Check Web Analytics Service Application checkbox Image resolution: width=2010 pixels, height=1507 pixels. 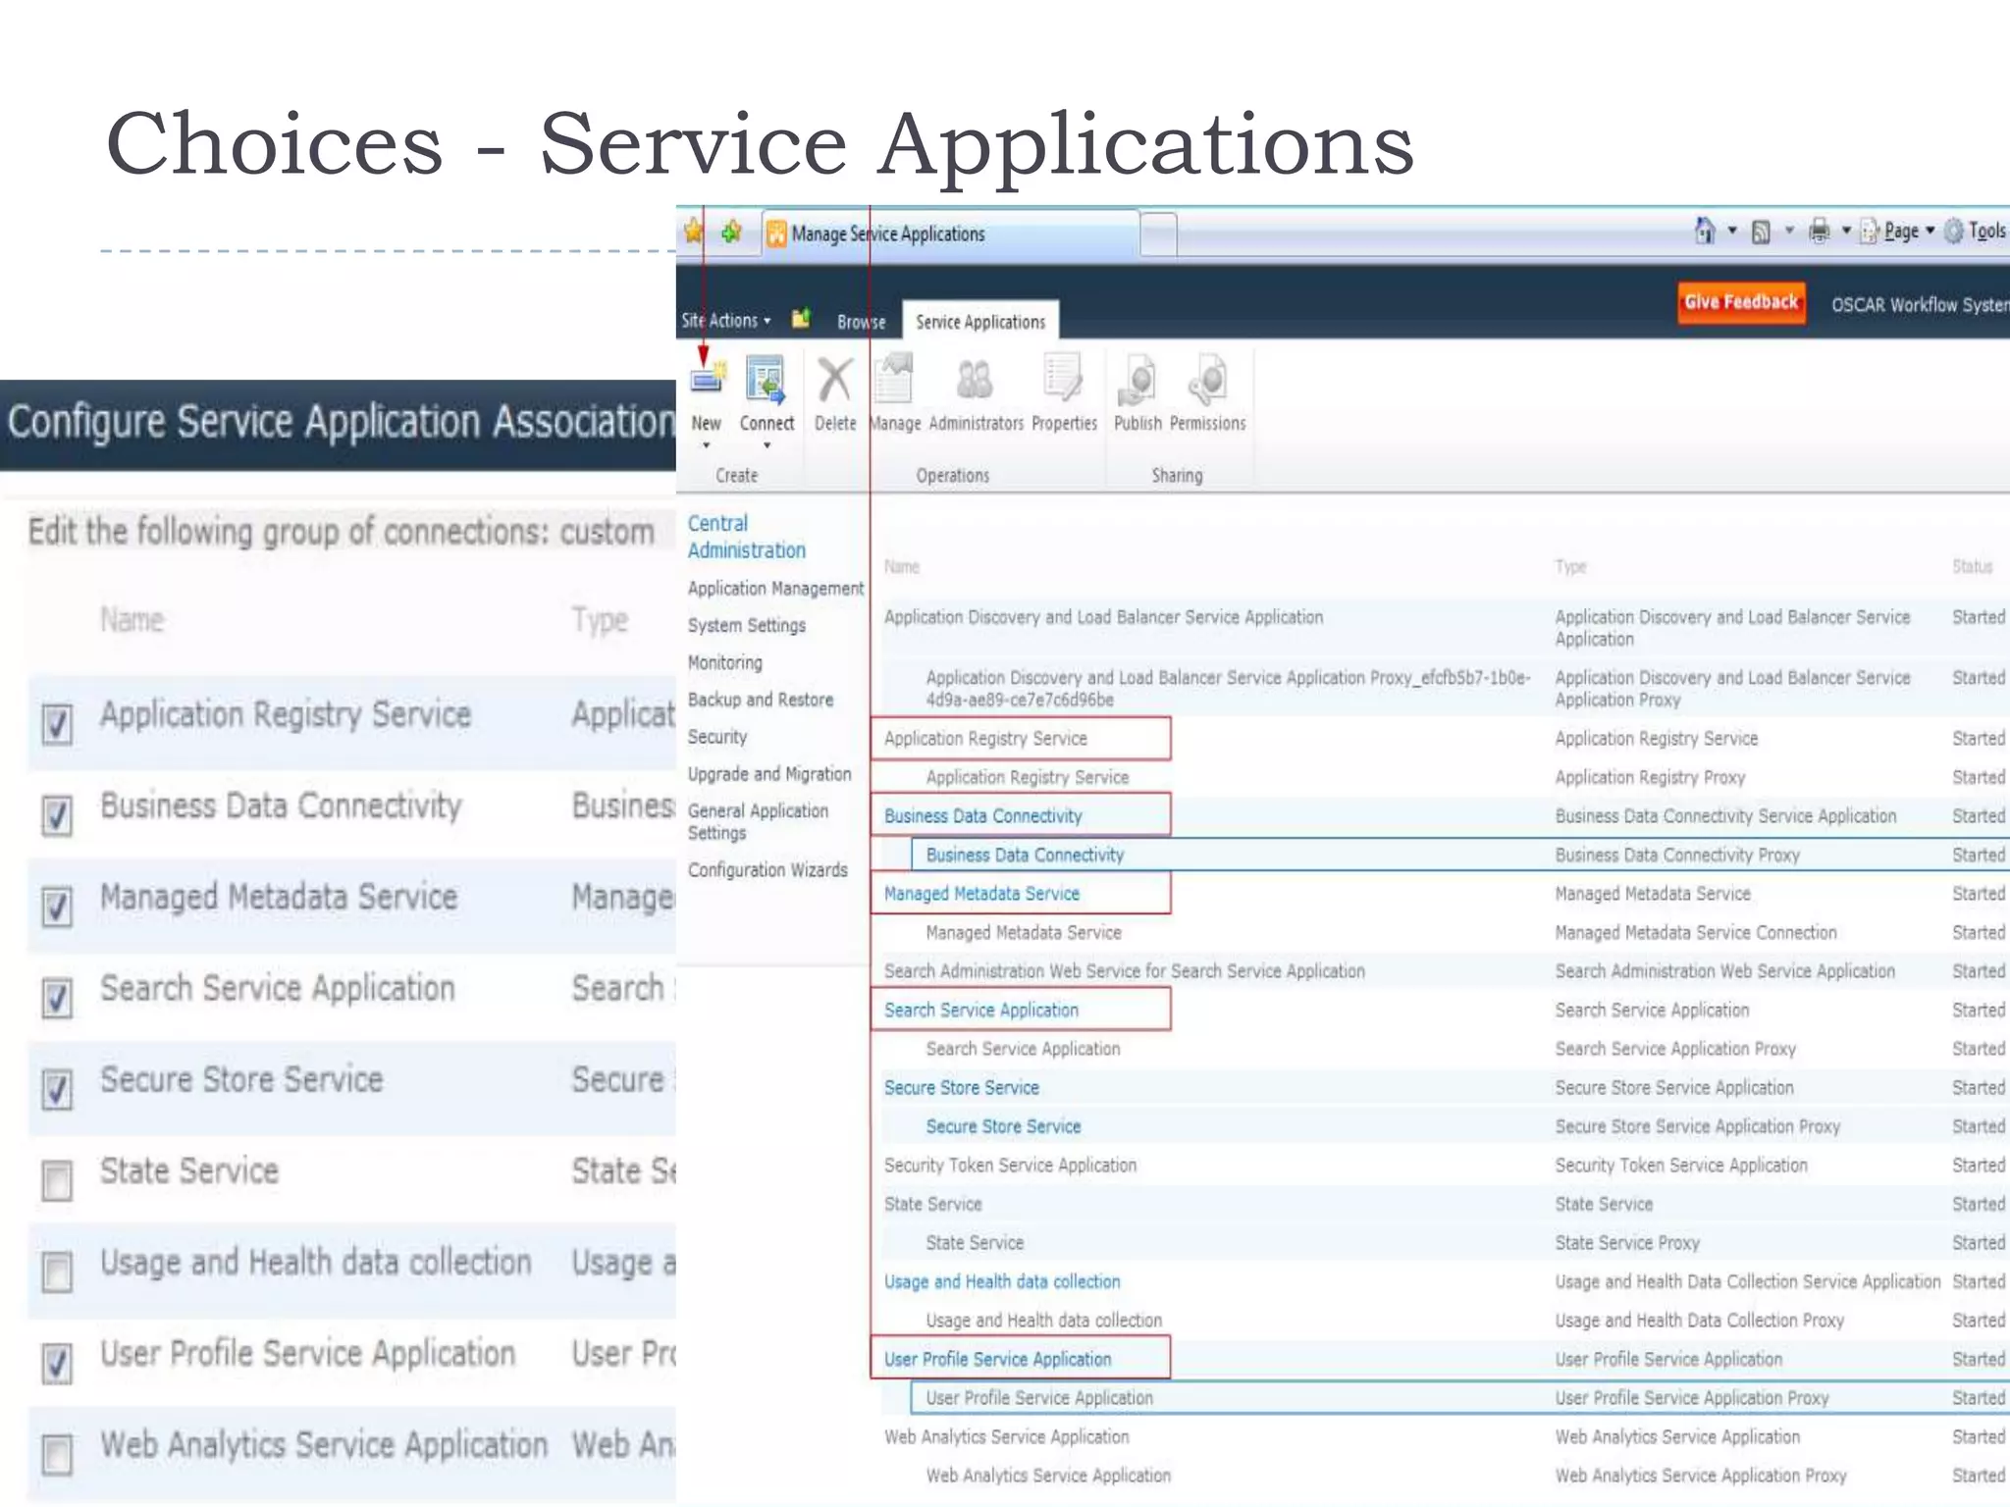click(x=57, y=1454)
